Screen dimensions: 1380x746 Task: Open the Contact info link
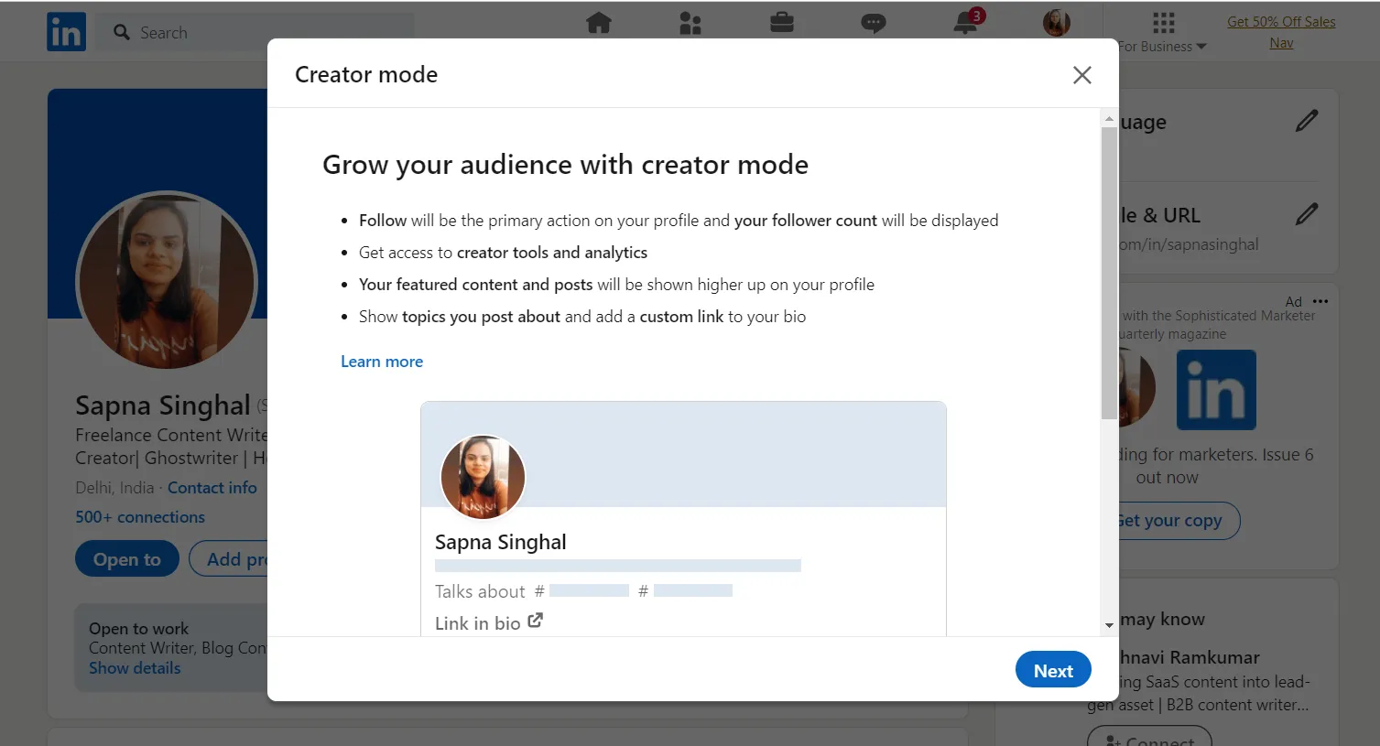click(x=212, y=488)
